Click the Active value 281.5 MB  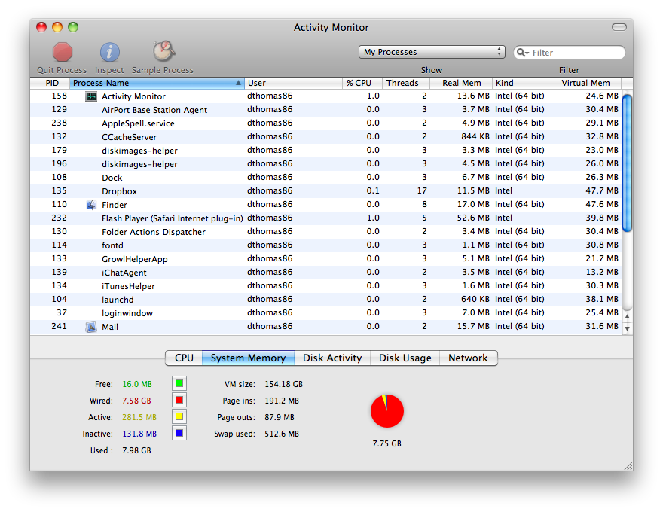click(x=139, y=417)
